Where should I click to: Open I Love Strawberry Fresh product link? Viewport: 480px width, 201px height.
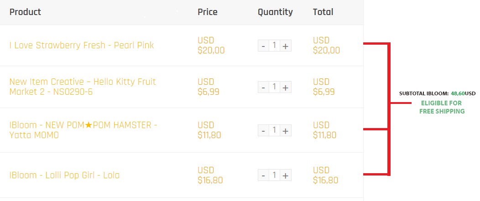[81, 45]
